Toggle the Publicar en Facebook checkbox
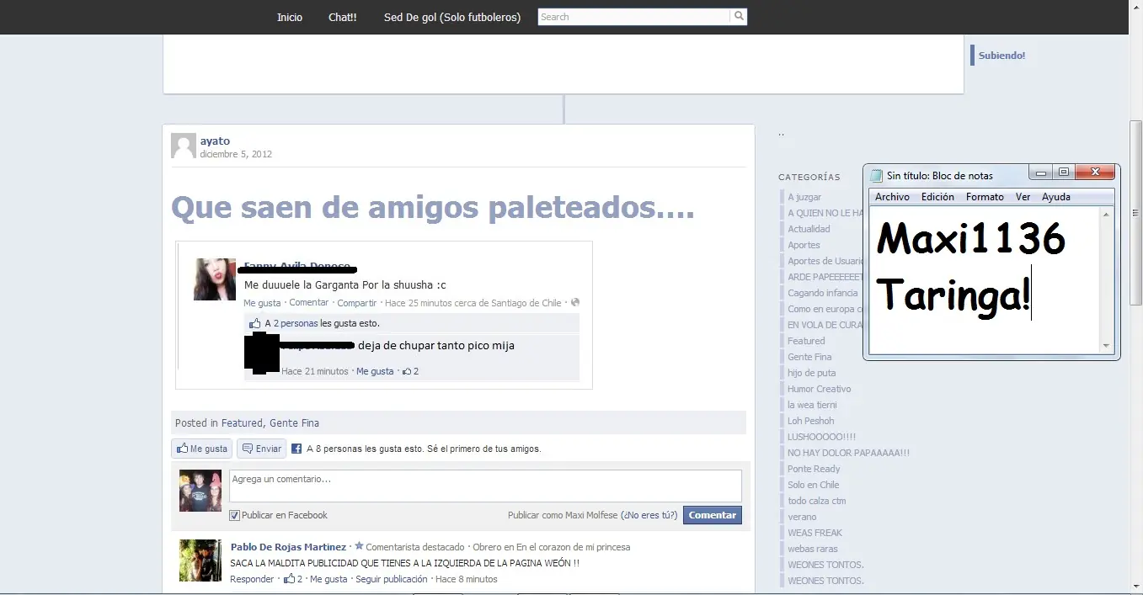 tap(234, 515)
